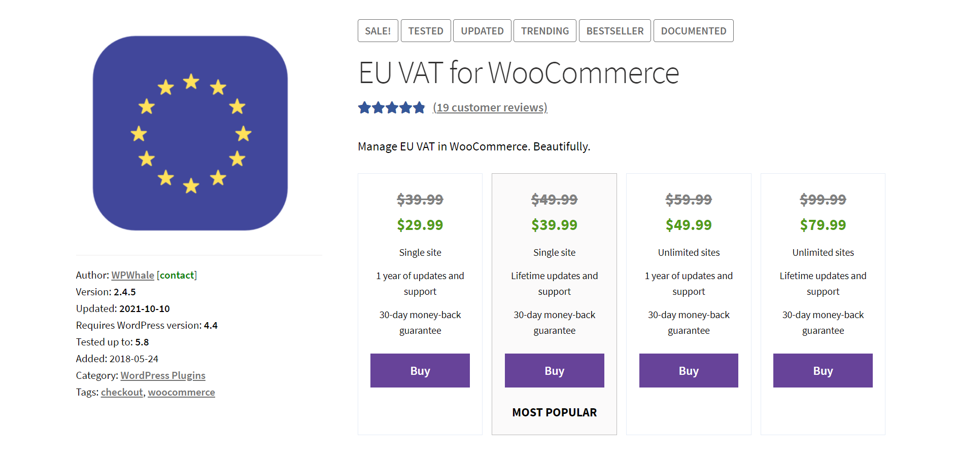Click the EU flag plugin logo image
957x465 pixels.
point(190,133)
